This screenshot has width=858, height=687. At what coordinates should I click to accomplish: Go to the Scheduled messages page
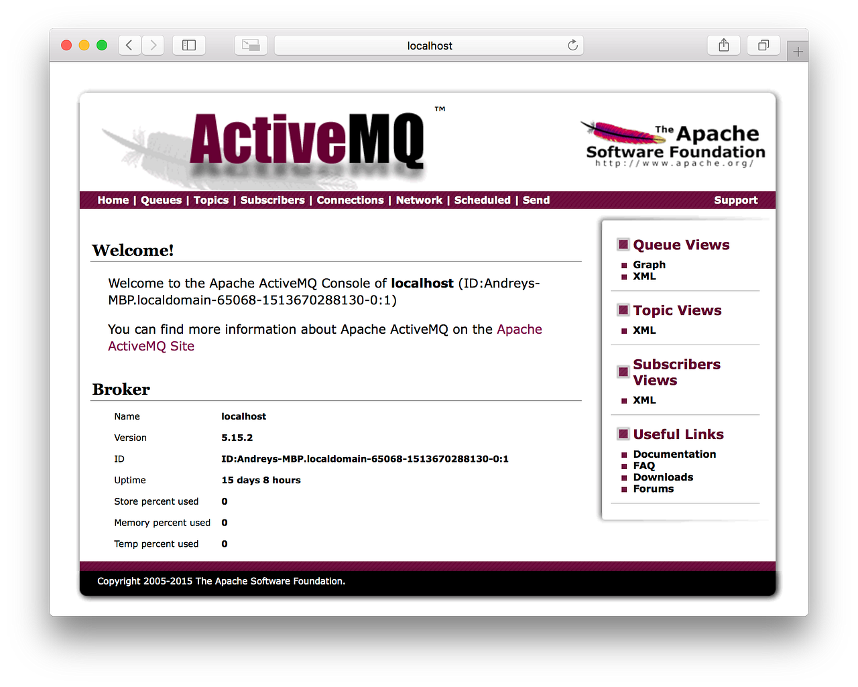click(482, 200)
